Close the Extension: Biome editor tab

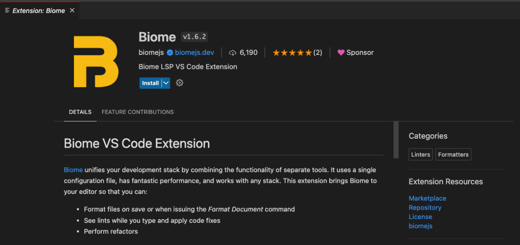(x=72, y=10)
